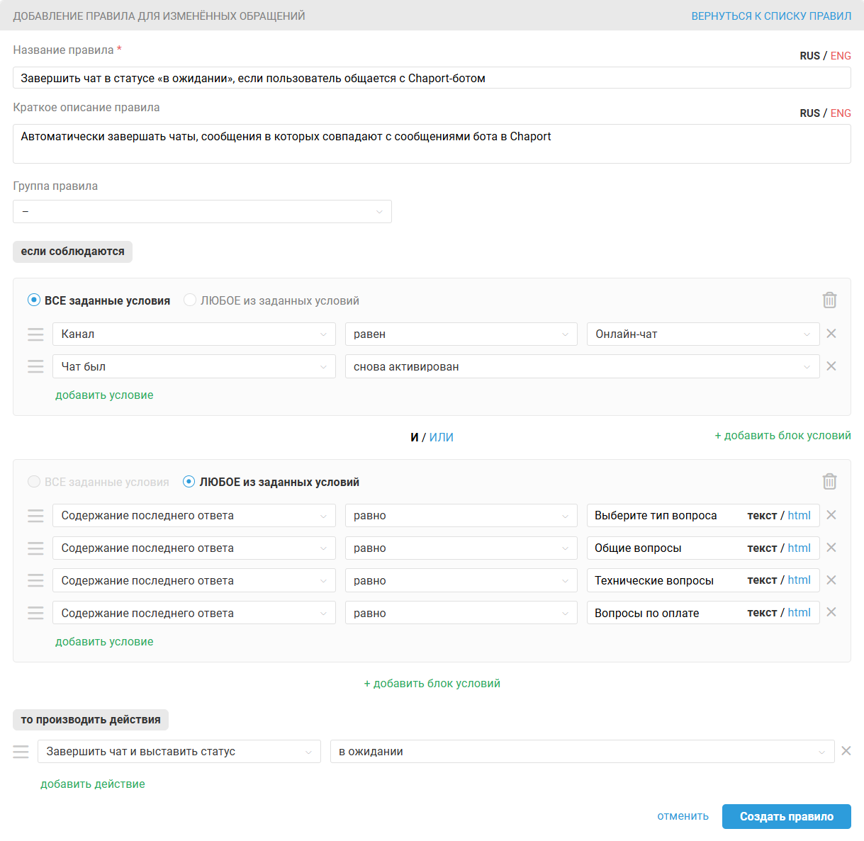864x841 pixels.
Task: Switch rule name language to ENG
Action: [841, 56]
